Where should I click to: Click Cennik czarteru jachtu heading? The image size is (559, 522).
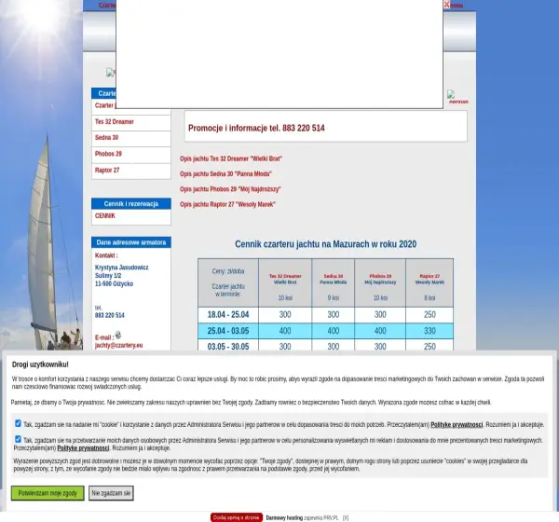point(325,244)
